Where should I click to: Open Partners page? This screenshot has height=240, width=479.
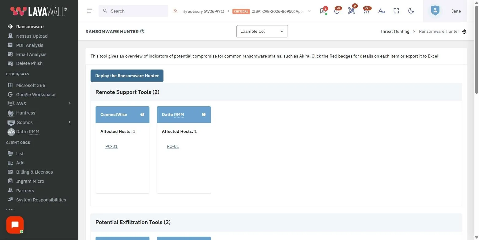[25, 190]
